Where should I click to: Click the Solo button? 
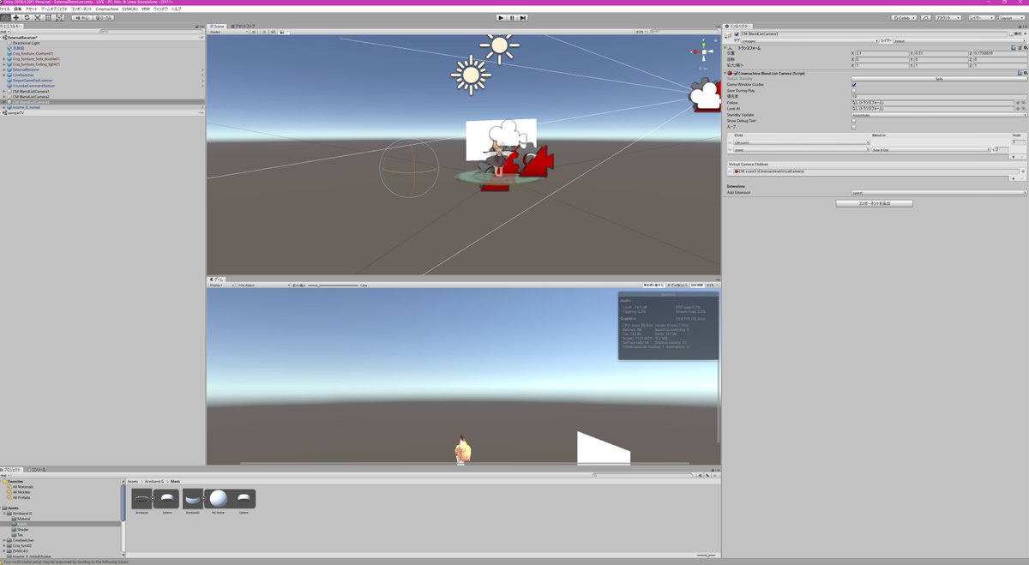(939, 79)
